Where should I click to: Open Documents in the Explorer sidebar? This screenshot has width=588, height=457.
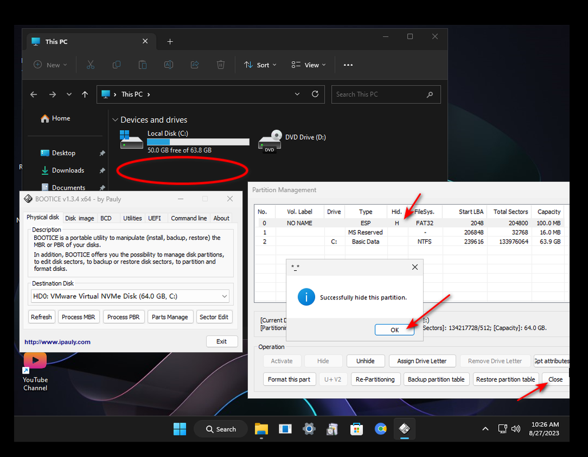pos(63,187)
